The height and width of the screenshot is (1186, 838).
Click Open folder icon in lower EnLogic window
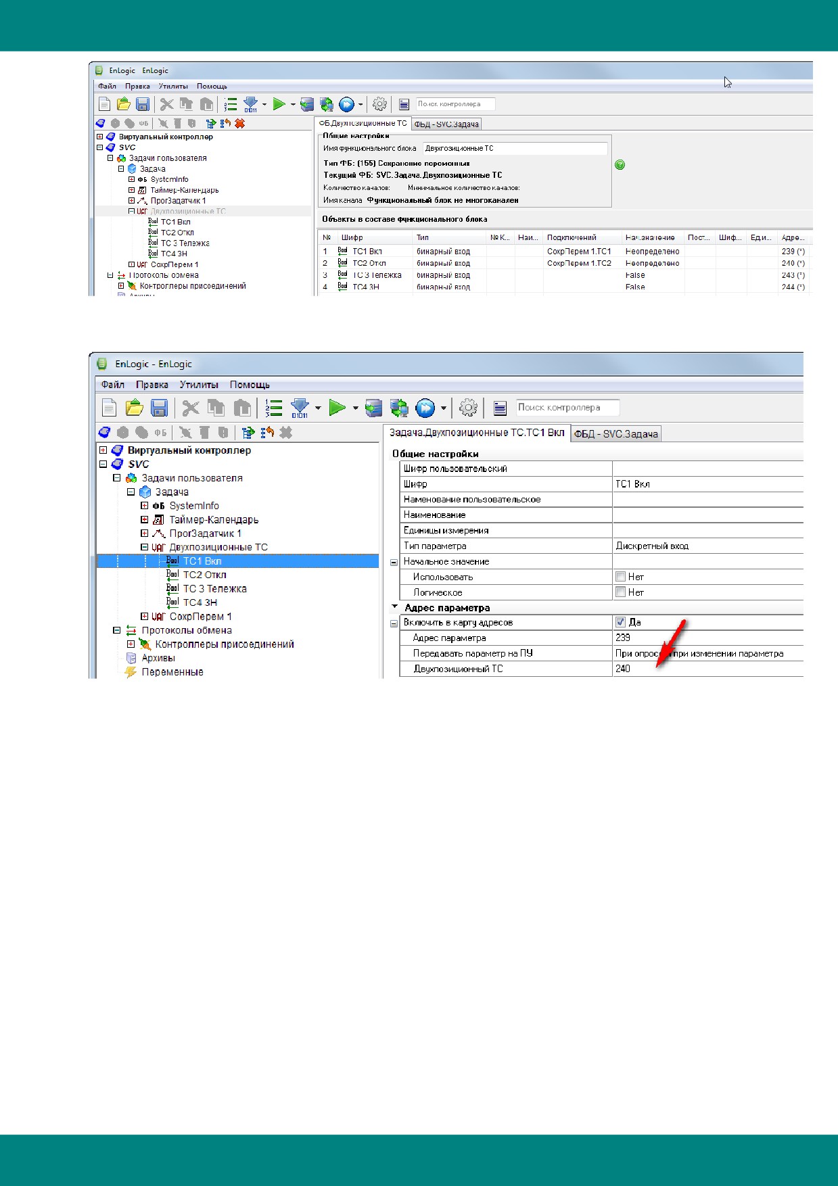[x=135, y=408]
